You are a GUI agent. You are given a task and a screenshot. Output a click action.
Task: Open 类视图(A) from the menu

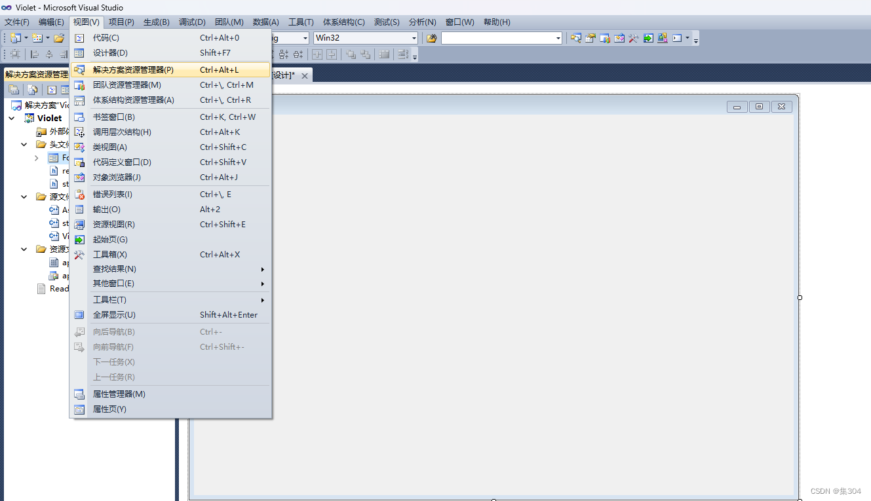pos(170,147)
